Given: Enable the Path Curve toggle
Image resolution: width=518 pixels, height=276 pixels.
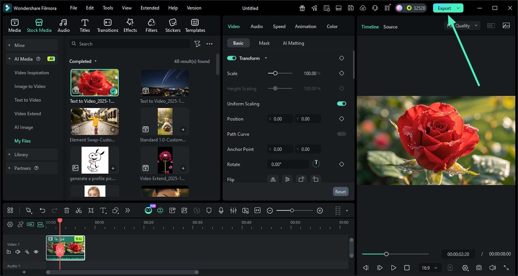Looking at the screenshot, I should (x=341, y=134).
